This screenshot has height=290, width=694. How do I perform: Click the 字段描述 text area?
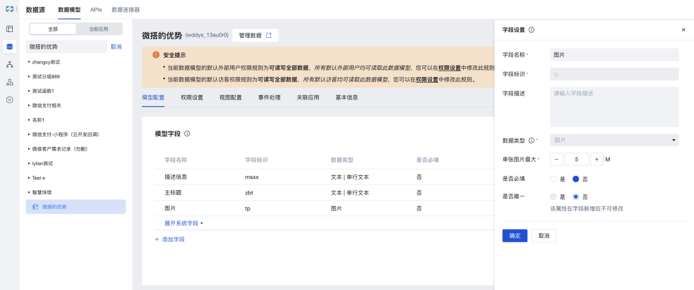click(x=614, y=107)
